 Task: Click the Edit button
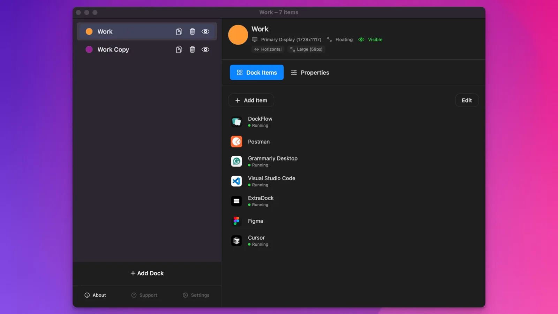coord(467,100)
